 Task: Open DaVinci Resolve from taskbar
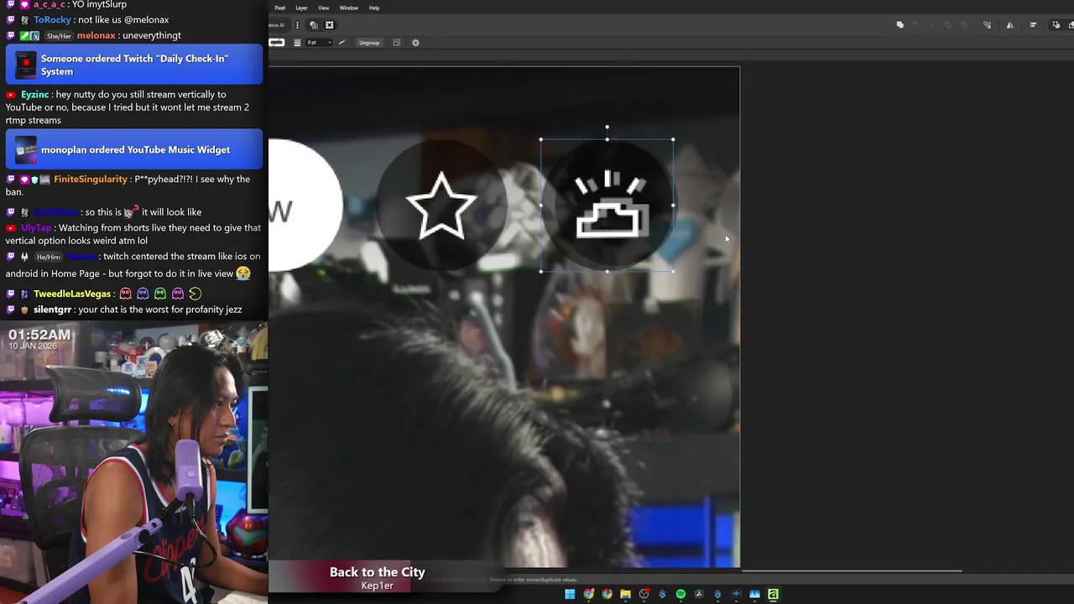(x=699, y=594)
